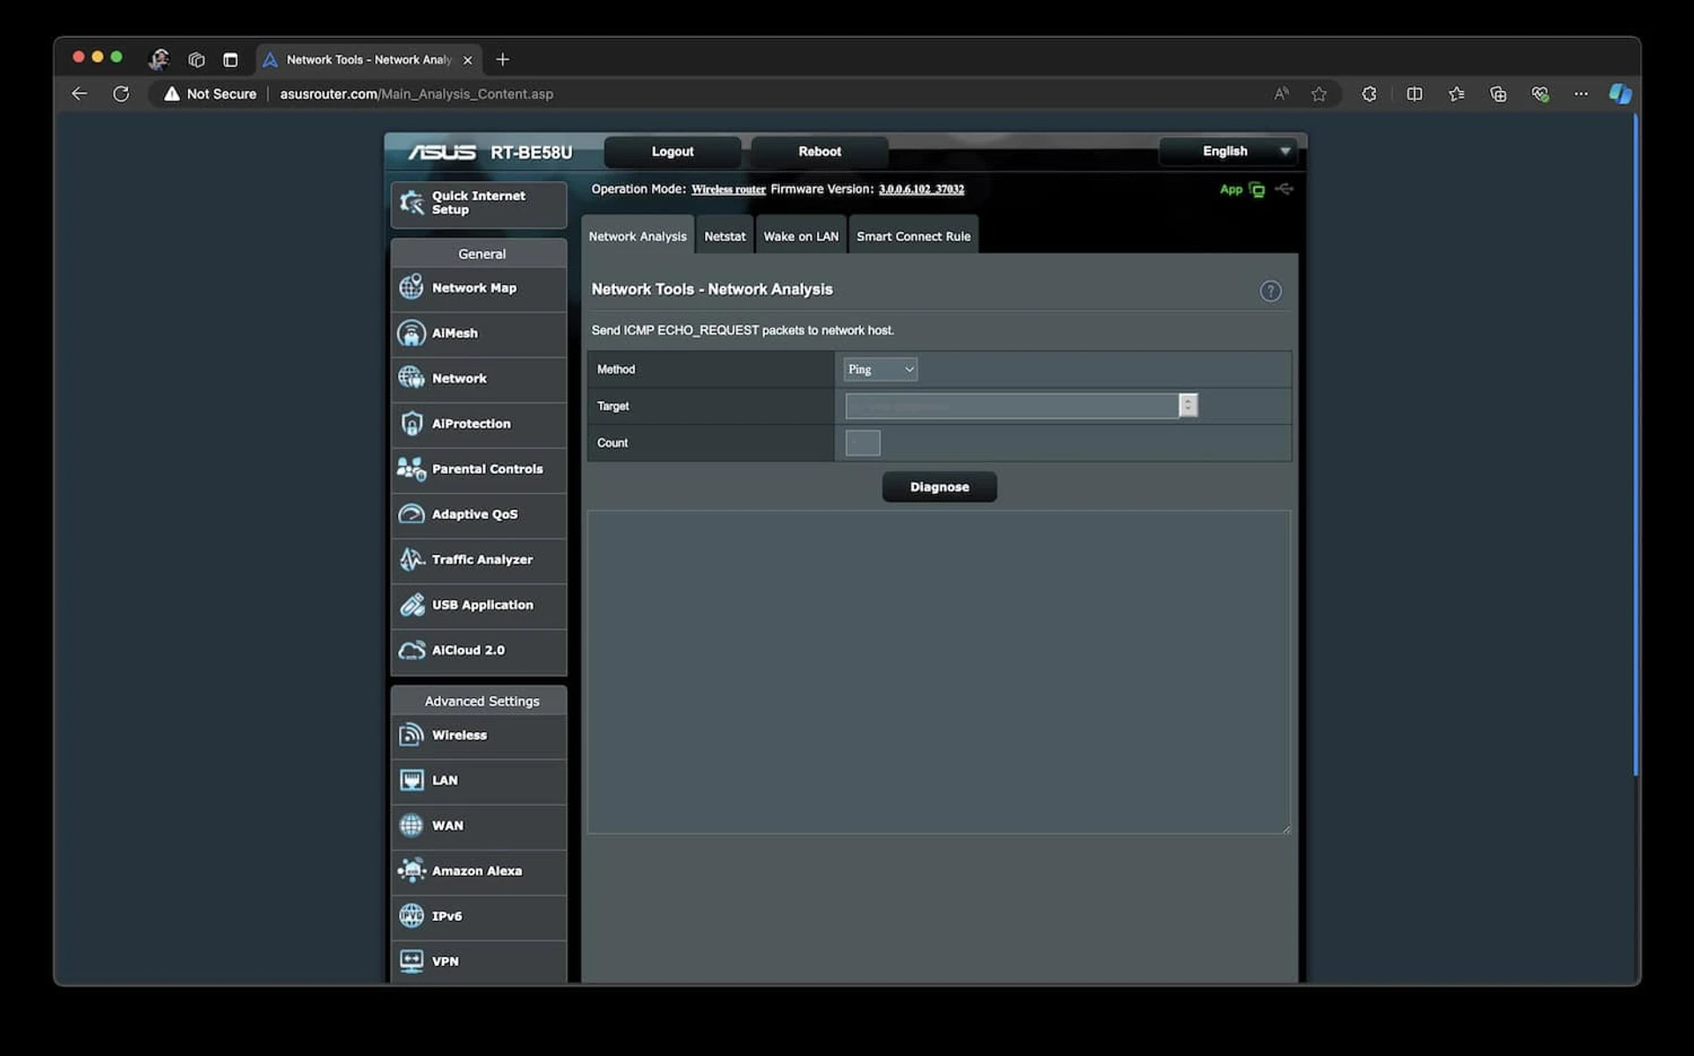Click the Count input field

[x=862, y=443]
